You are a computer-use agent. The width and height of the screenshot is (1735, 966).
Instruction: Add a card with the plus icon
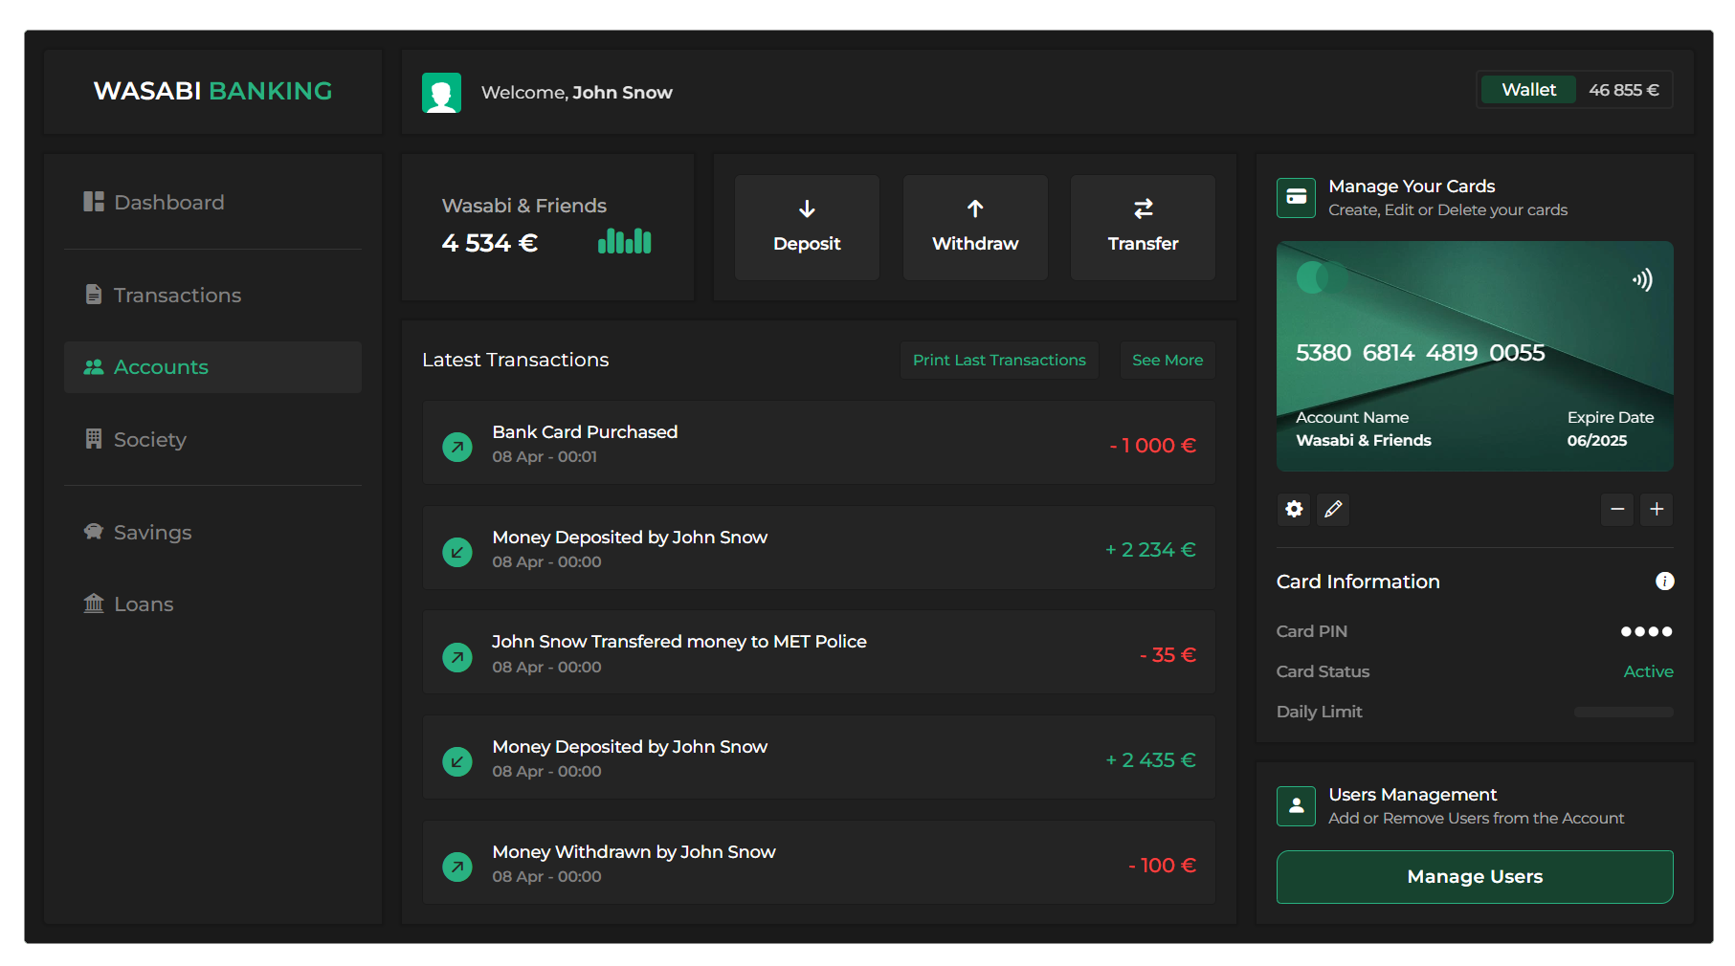click(x=1657, y=510)
